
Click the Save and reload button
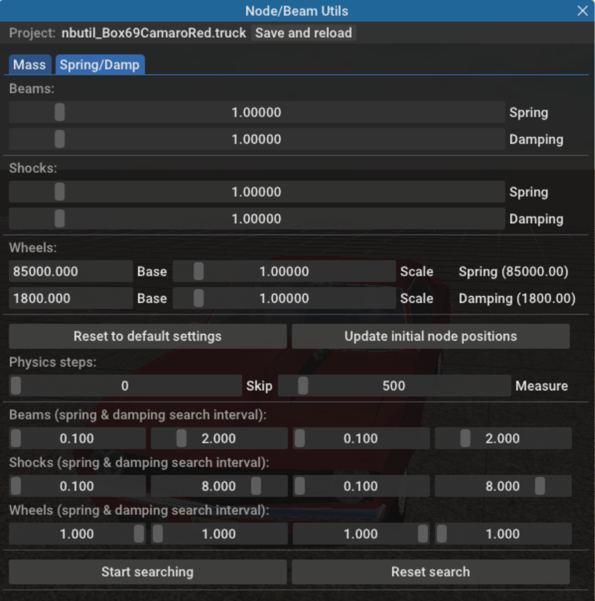pos(304,32)
